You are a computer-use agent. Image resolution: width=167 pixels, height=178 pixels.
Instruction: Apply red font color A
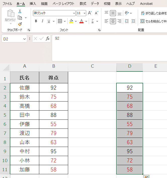coord(81,21)
